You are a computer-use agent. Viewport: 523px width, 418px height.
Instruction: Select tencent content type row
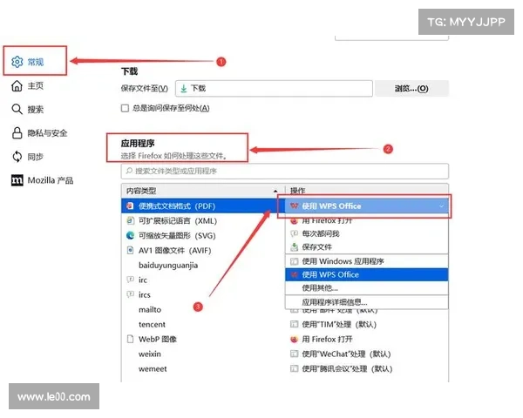[x=203, y=324]
